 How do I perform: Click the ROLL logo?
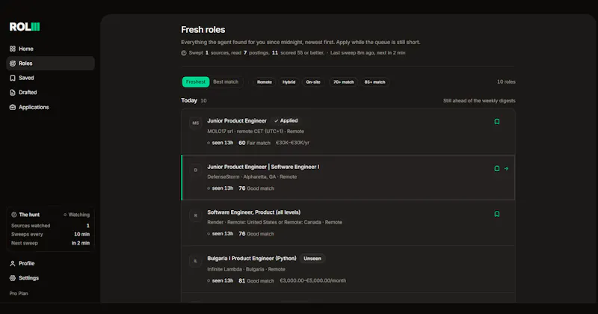click(25, 27)
